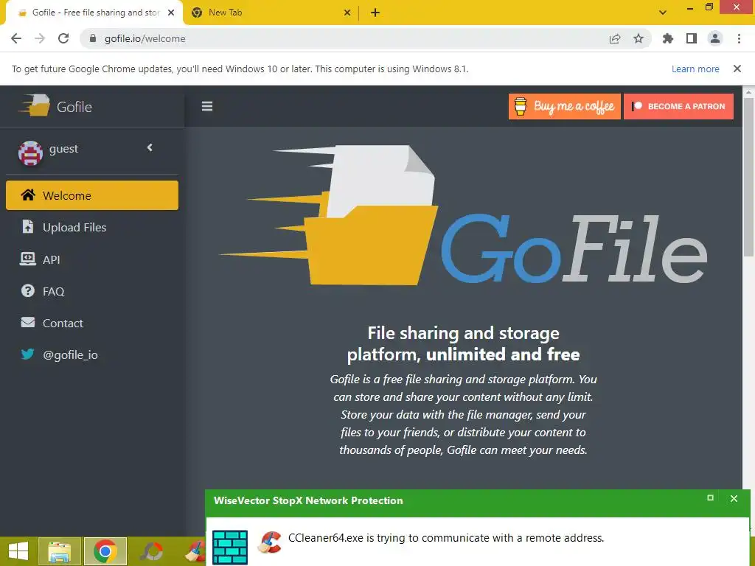Open the Welcome menu item

click(x=92, y=195)
